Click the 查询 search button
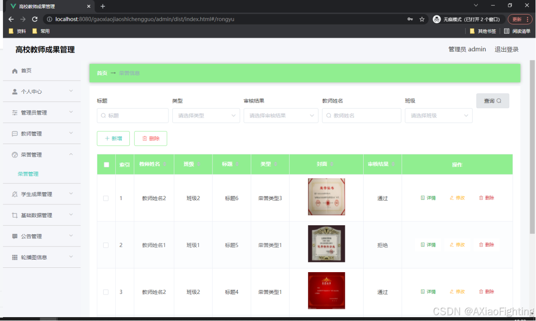Viewport: 536px width, 321px height. (x=492, y=101)
